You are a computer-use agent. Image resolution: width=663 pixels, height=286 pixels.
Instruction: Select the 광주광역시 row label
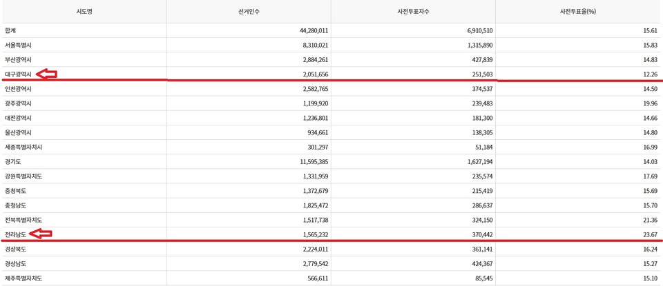click(18, 104)
